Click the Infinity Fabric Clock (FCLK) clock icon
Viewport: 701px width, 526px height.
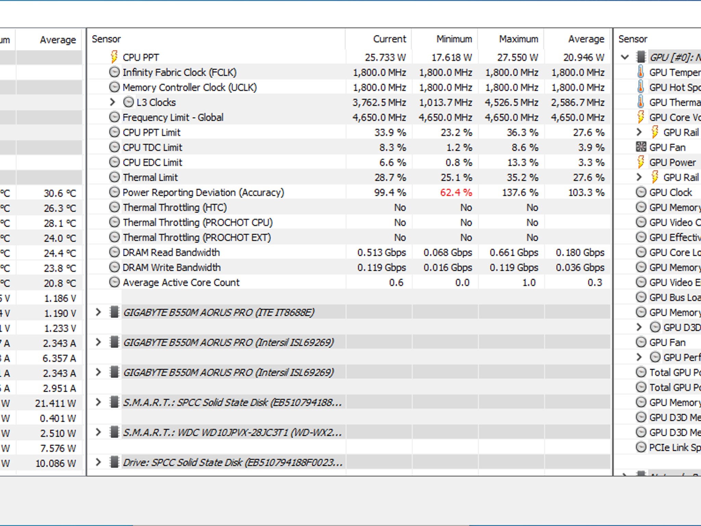pyautogui.click(x=114, y=72)
